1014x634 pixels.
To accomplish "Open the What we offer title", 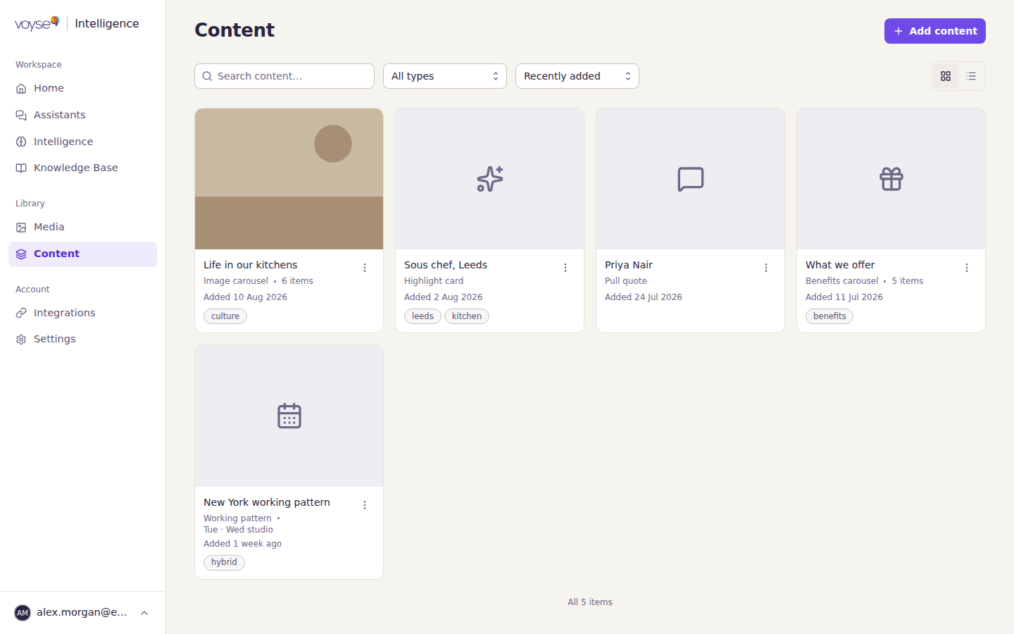I will (x=840, y=265).
